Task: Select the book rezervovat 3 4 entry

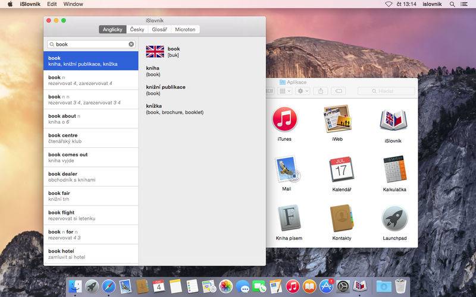Action: [x=91, y=99]
